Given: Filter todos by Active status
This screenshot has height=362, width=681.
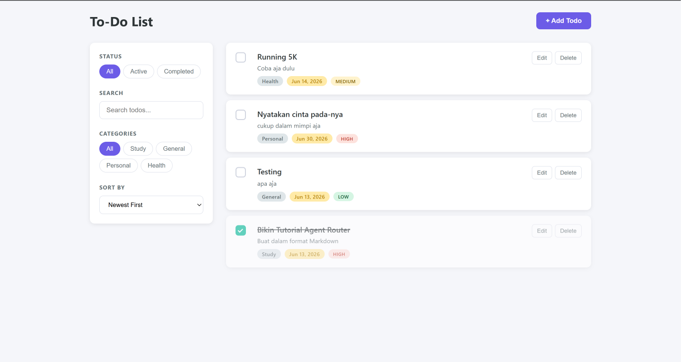Looking at the screenshot, I should (x=139, y=71).
